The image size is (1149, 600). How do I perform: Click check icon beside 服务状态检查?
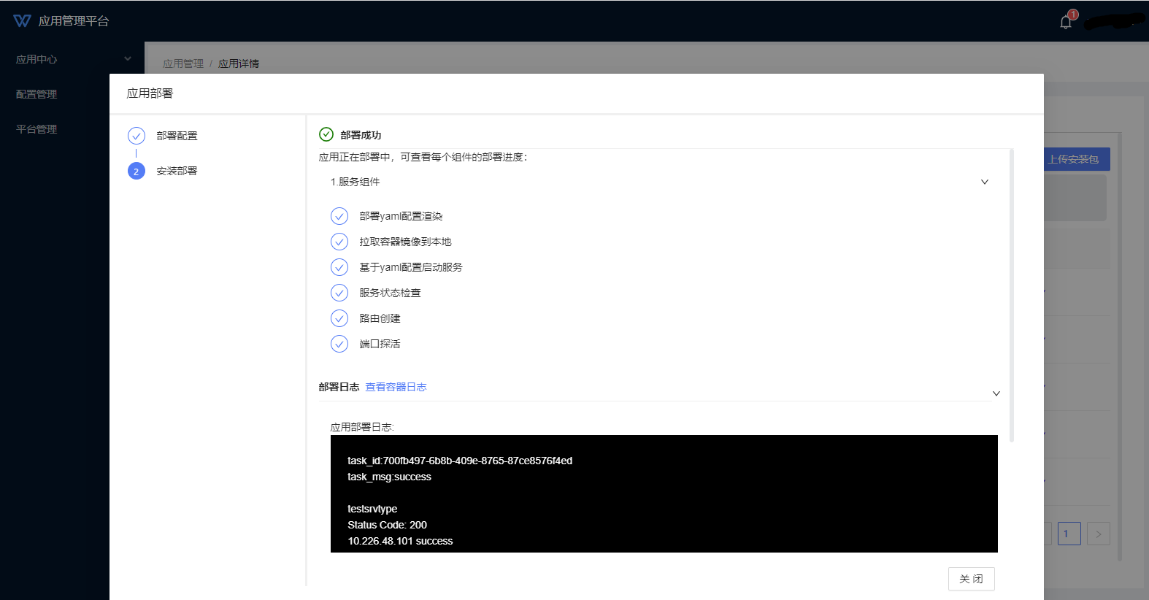pyautogui.click(x=339, y=293)
